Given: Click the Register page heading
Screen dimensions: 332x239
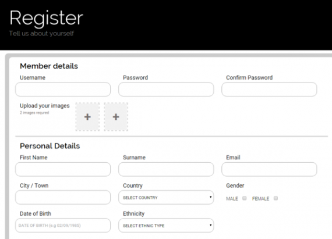Looking at the screenshot, I should [x=47, y=19].
